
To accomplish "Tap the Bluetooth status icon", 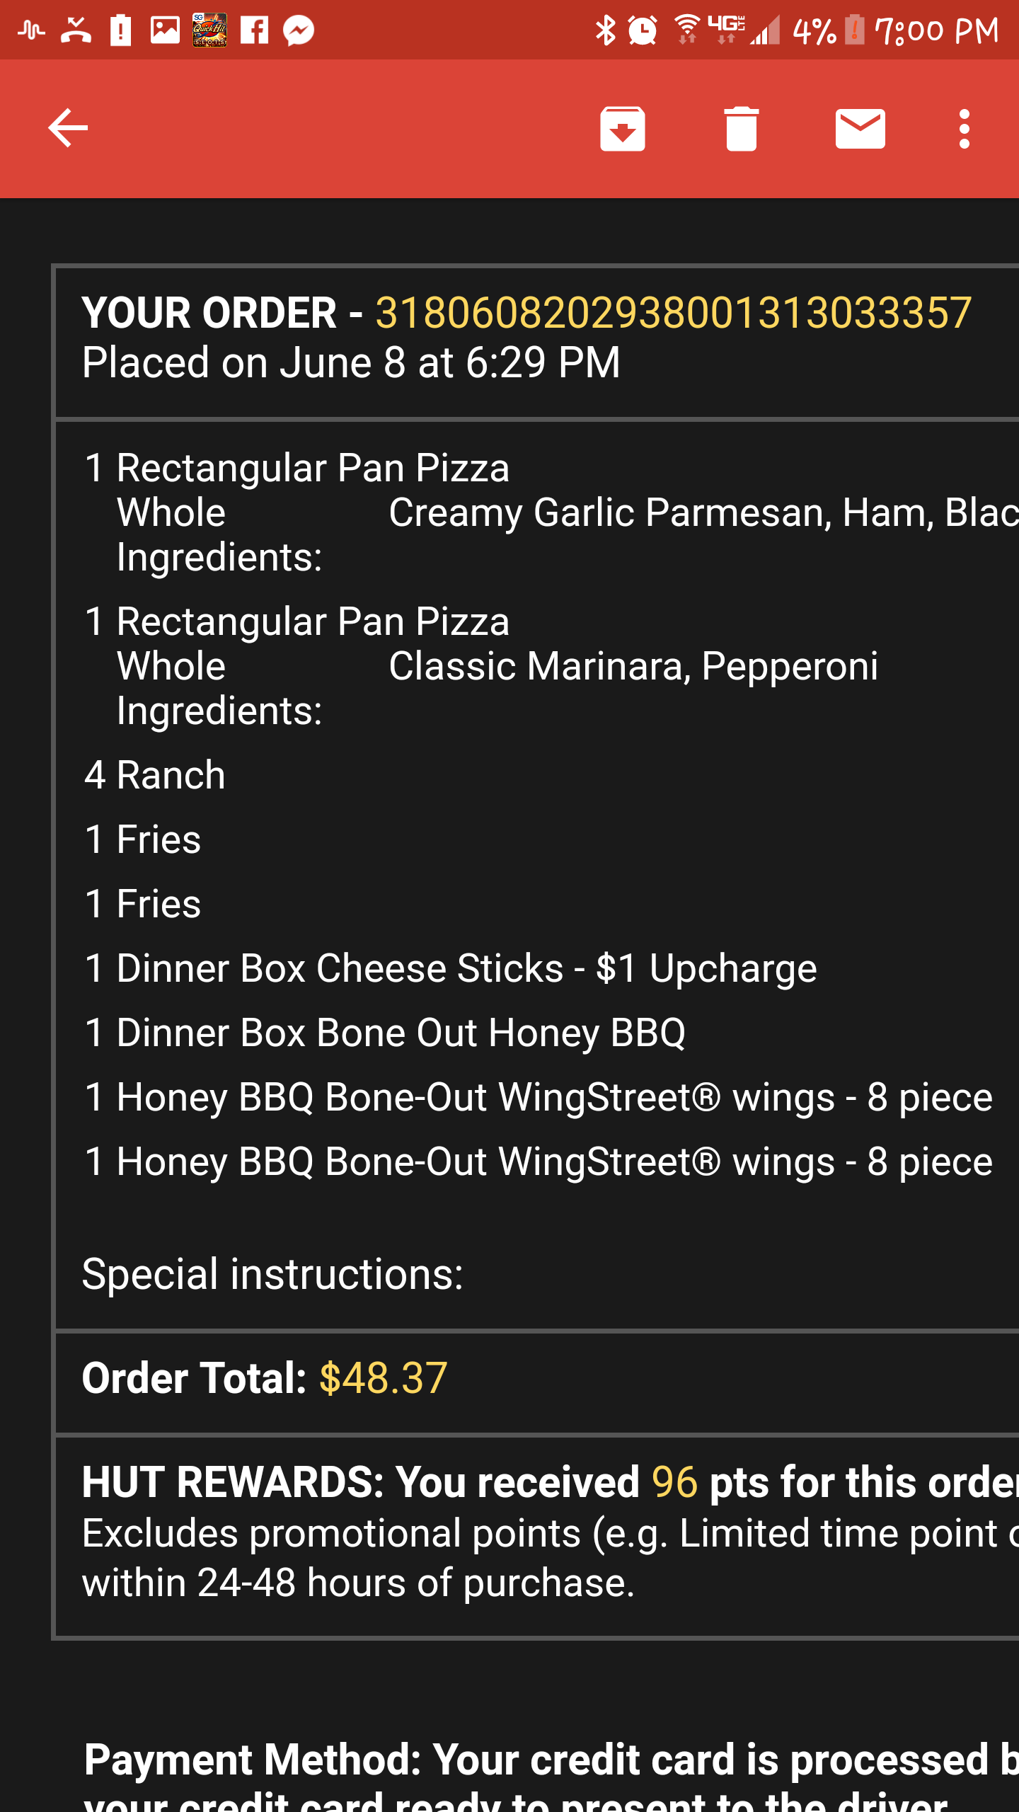I will 606,30.
